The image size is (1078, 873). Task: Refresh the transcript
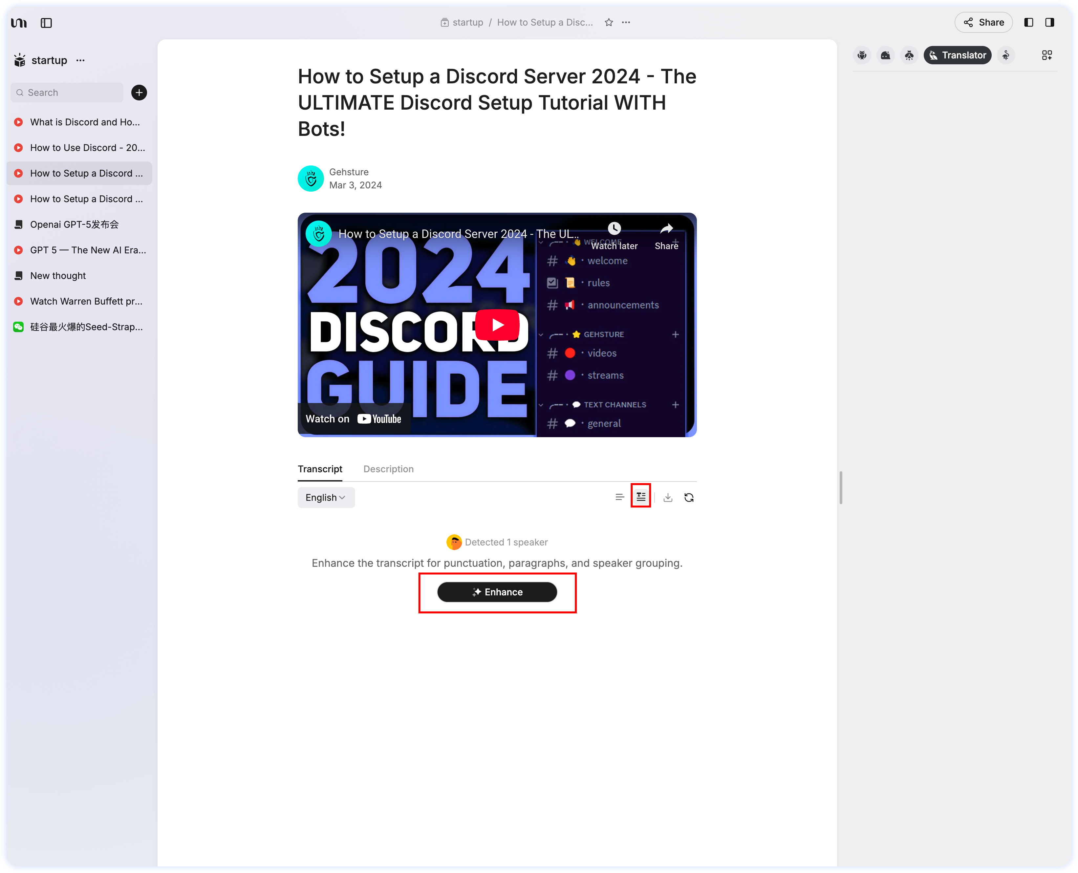coord(689,497)
